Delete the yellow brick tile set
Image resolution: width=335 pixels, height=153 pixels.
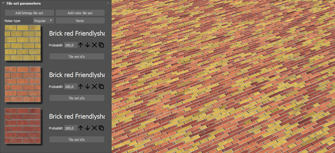tap(94, 45)
